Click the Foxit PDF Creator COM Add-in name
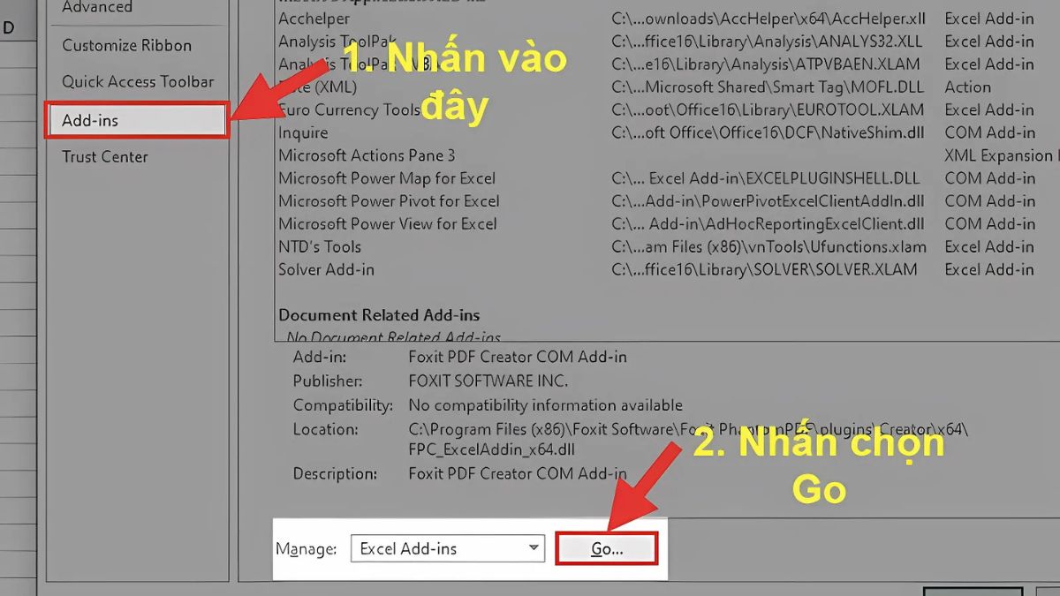 tap(518, 358)
